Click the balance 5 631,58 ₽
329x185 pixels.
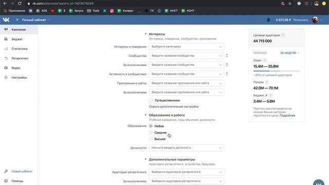[283, 20]
